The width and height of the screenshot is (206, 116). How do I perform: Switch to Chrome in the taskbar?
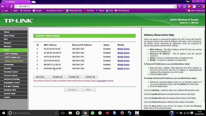click(x=85, y=113)
